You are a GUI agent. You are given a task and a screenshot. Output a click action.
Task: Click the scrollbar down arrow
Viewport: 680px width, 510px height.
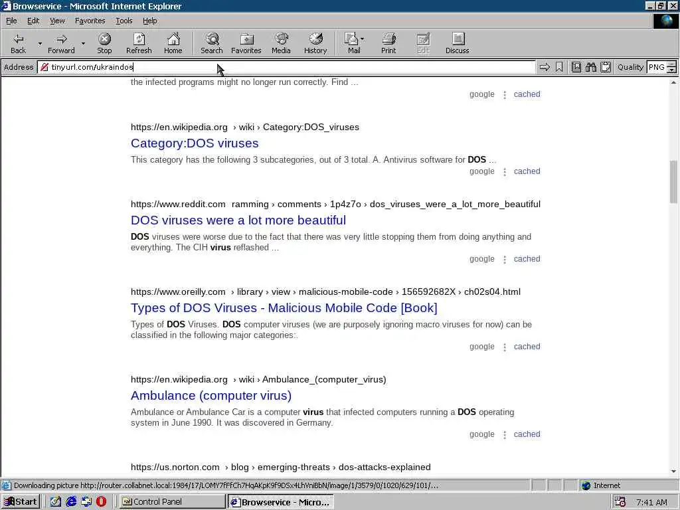(x=673, y=471)
